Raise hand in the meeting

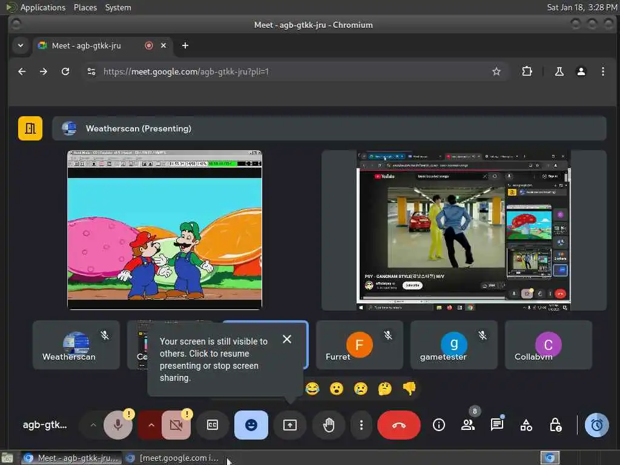[329, 425]
